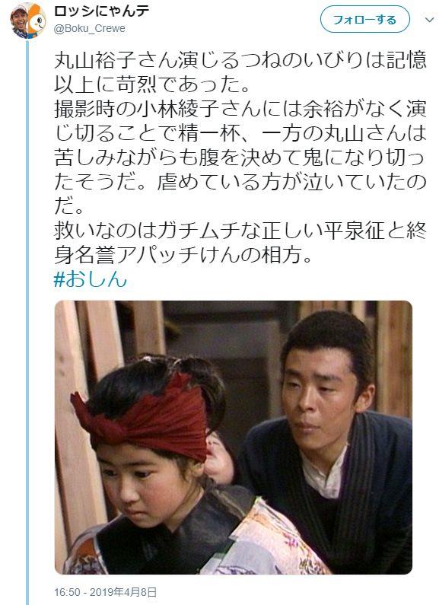This screenshot has height=605, width=439.
Task: Click the blue thread line beside the tweet
Action: [x=27, y=322]
